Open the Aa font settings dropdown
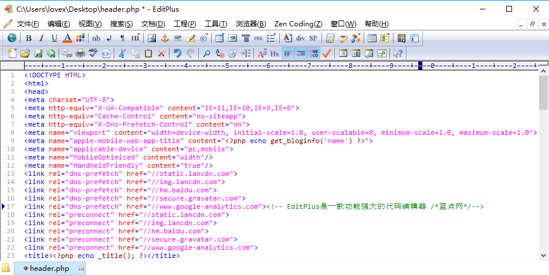The image size is (549, 275). tap(262, 53)
